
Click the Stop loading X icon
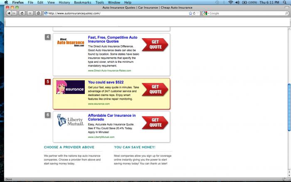pyautogui.click(x=30, y=13)
